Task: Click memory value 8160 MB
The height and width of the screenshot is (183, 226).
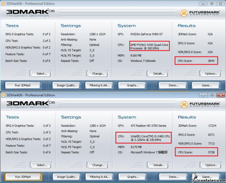Action: 136,55
